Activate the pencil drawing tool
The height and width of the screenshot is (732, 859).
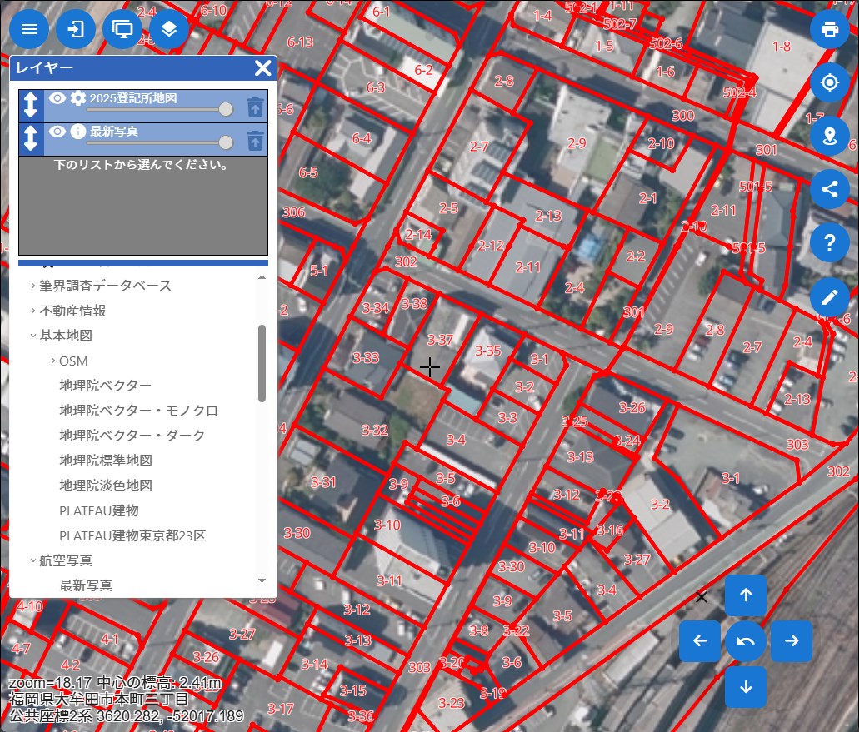click(829, 296)
